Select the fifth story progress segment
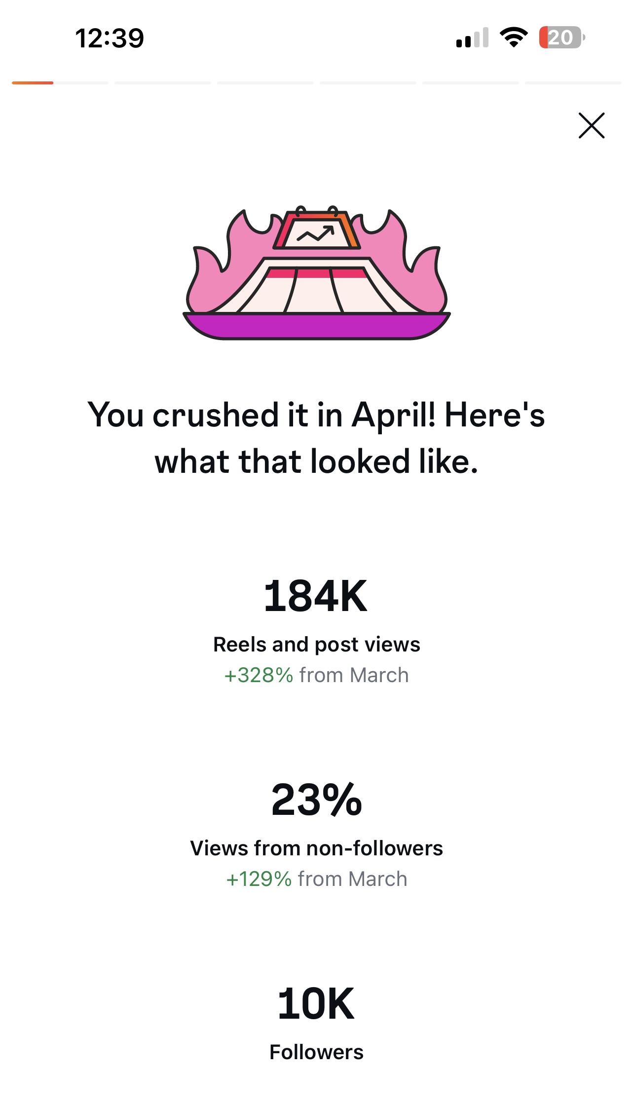Screen dimensions: 633x1110 point(470,83)
